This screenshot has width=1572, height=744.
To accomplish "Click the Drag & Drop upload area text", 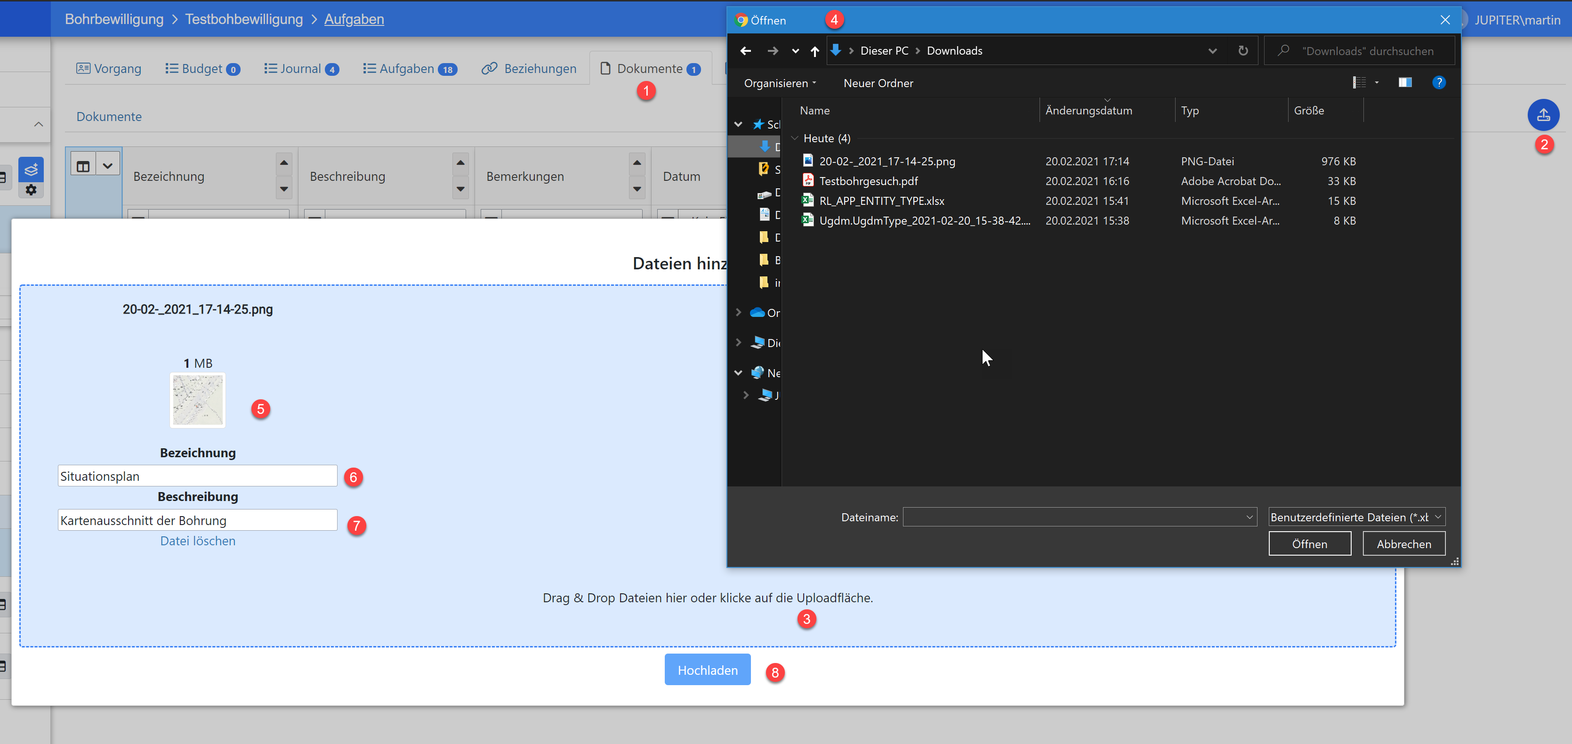I will 708,598.
